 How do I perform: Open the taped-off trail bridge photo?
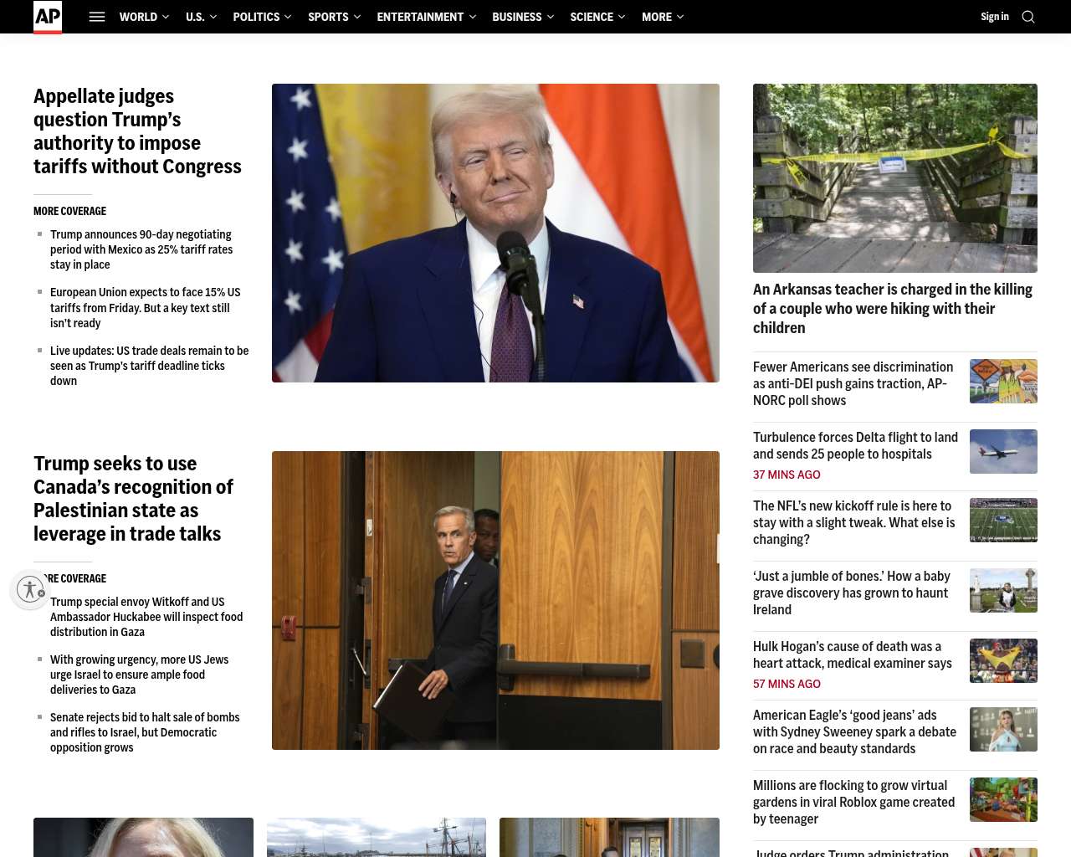[895, 178]
